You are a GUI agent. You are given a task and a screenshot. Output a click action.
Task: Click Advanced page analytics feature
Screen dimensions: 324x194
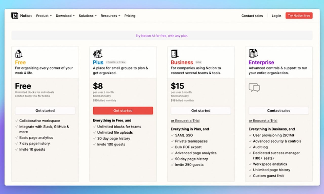click(196, 153)
